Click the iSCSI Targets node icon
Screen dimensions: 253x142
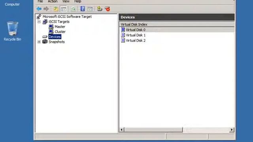45,22
